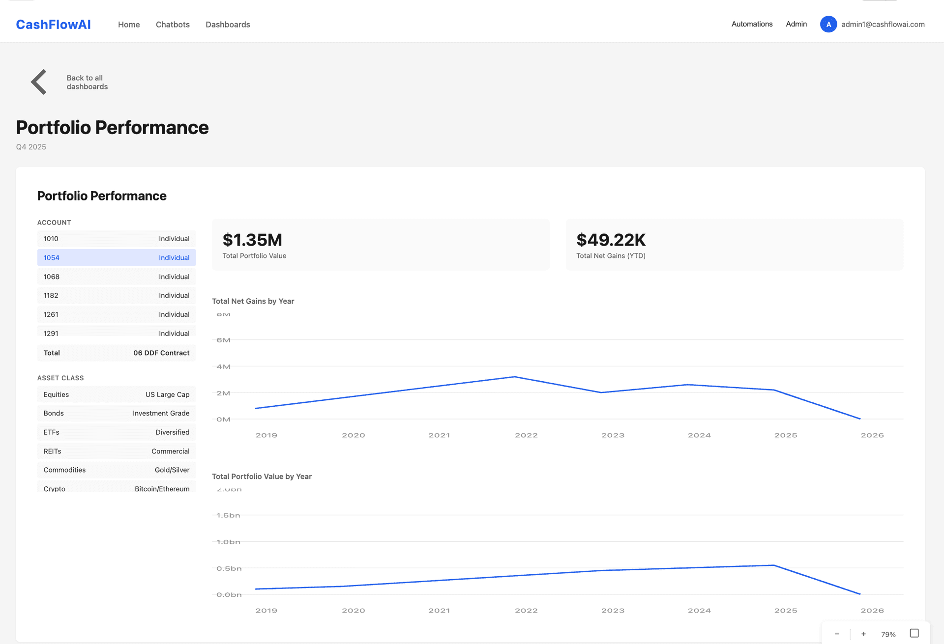Click the zoom out minus icon
Viewport: 944px width, 644px height.
pyautogui.click(x=836, y=634)
